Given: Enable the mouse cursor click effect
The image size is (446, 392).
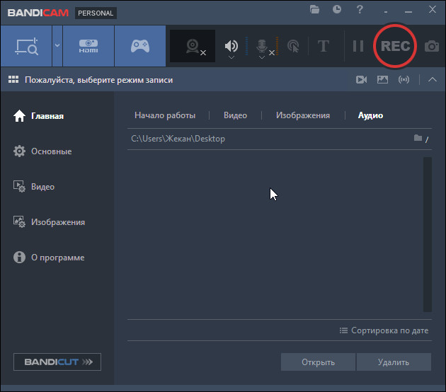Looking at the screenshot, I should 293,47.
